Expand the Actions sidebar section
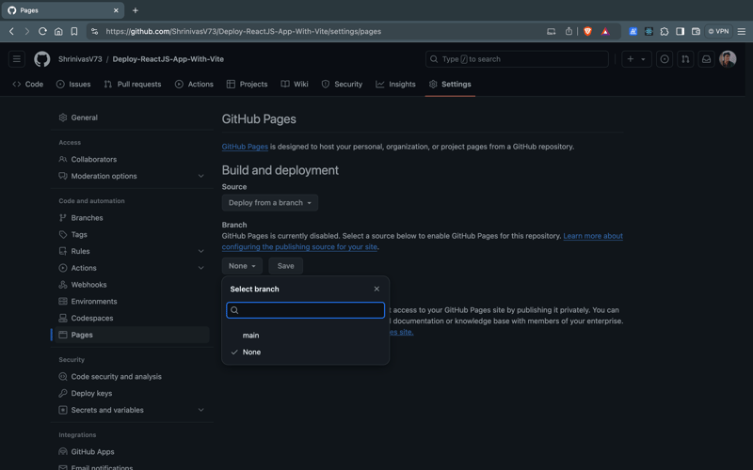Image resolution: width=753 pixels, height=470 pixels. tap(200, 268)
